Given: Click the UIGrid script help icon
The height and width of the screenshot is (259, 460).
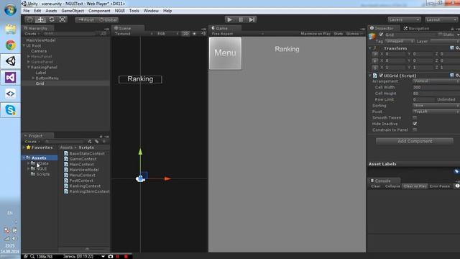Looking at the screenshot, I should (452, 76).
